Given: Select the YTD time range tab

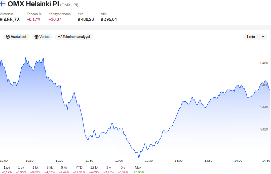Looking at the screenshot, I should 79,169.
